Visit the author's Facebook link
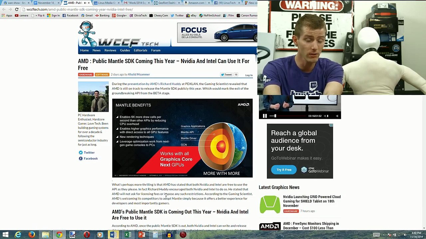This screenshot has height=239, width=426. point(88,159)
